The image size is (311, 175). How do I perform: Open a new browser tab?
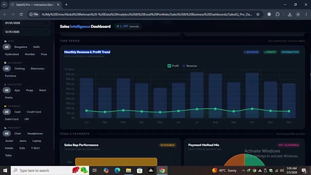coord(66,5)
